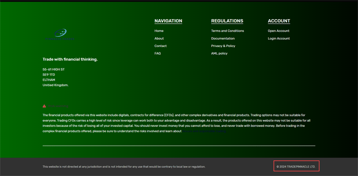This screenshot has height=176, width=358.
Task: Open the FAQ link
Action: 158,53
